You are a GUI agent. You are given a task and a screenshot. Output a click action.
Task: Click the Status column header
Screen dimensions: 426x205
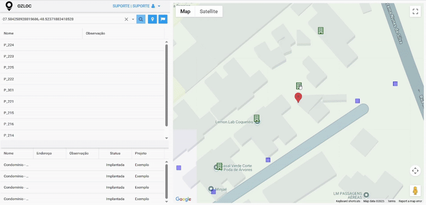coord(115,153)
